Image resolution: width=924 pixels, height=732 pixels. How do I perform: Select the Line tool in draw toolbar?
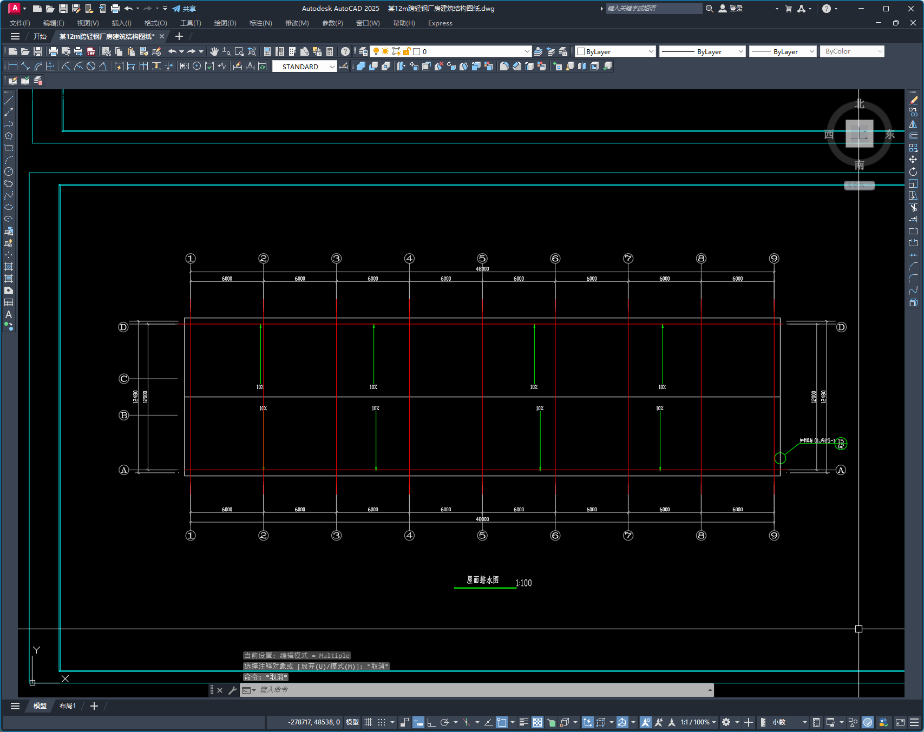[x=9, y=100]
